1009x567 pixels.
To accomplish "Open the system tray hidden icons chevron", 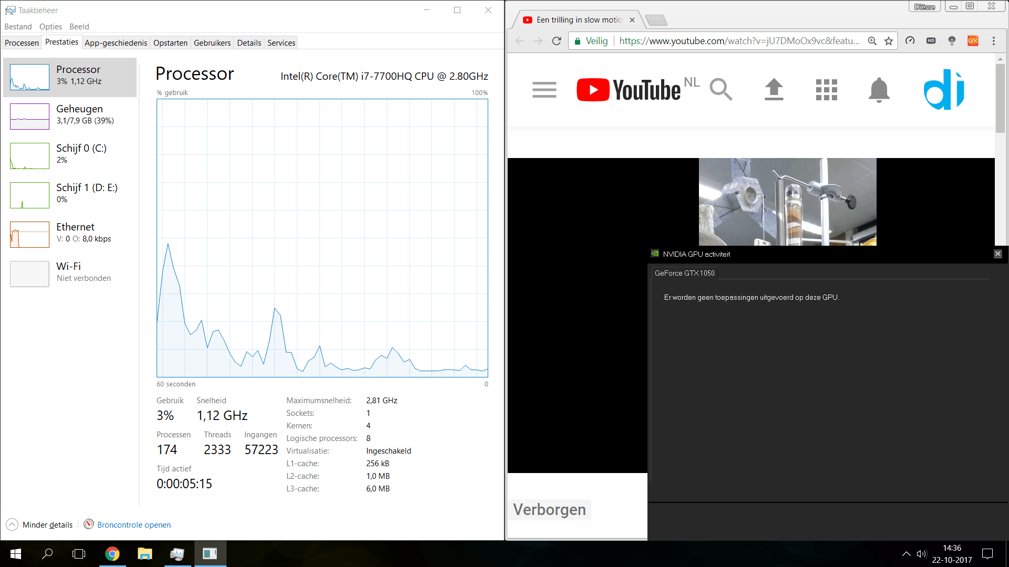I will point(906,553).
